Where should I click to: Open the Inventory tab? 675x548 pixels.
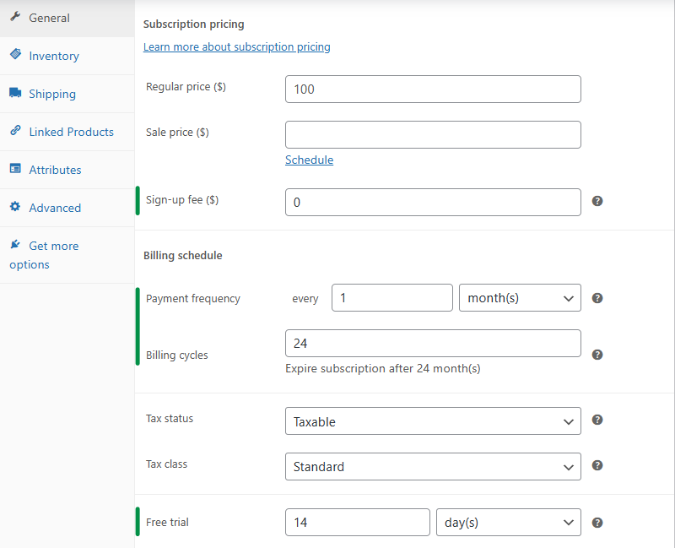pos(54,56)
